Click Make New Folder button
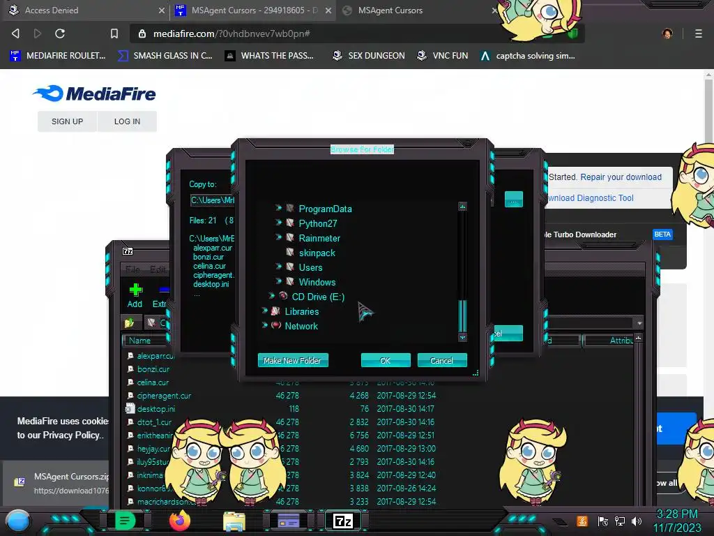This screenshot has width=714, height=536. tap(293, 361)
